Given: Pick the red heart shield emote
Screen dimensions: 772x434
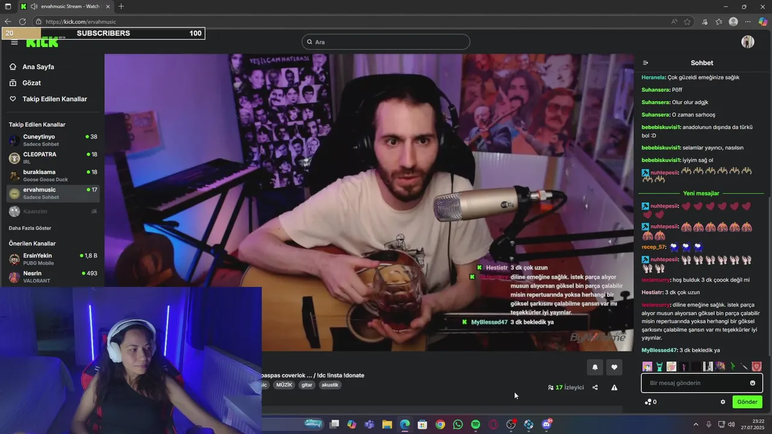Looking at the screenshot, I should [x=756, y=366].
